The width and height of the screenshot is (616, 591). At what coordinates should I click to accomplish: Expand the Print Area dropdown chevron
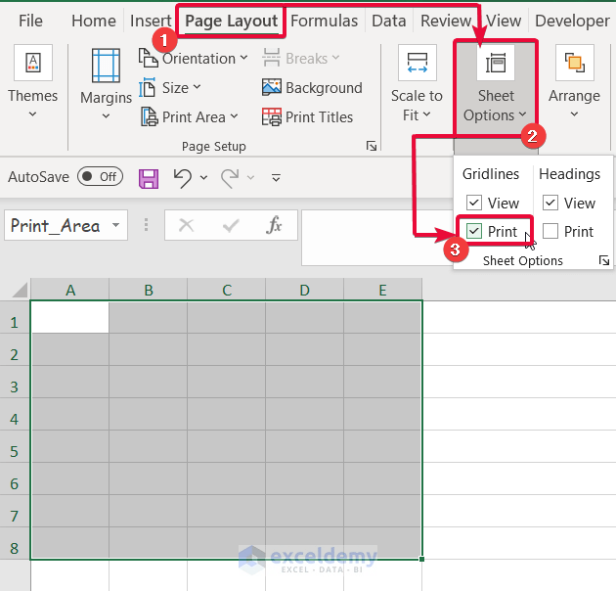click(x=234, y=116)
